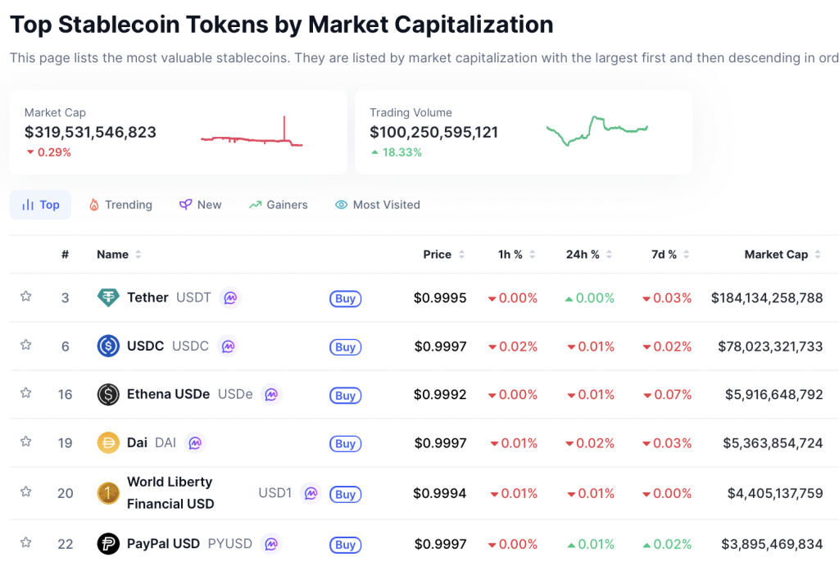Sort the table by 24h % column

(x=584, y=254)
